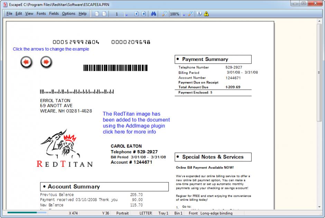
Task: Click 'X 474' coordinate in status bar
Action: click(73, 213)
